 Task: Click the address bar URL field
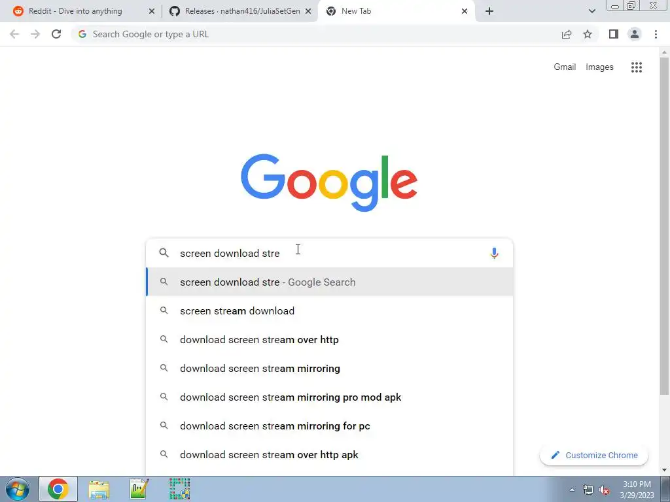pos(316,34)
